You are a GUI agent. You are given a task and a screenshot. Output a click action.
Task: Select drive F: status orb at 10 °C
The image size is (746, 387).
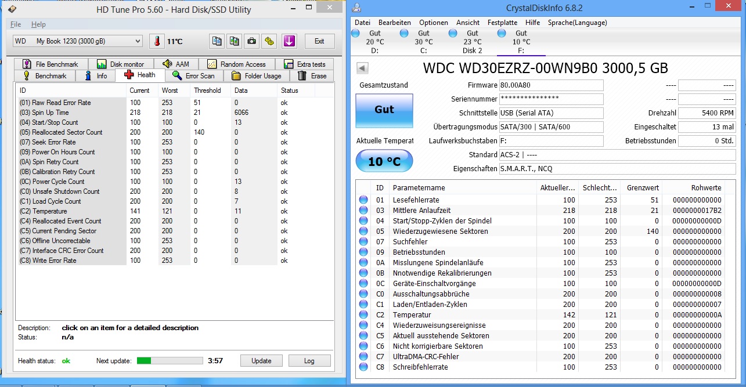502,34
